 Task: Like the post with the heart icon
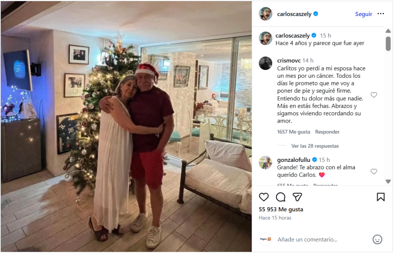(x=264, y=197)
